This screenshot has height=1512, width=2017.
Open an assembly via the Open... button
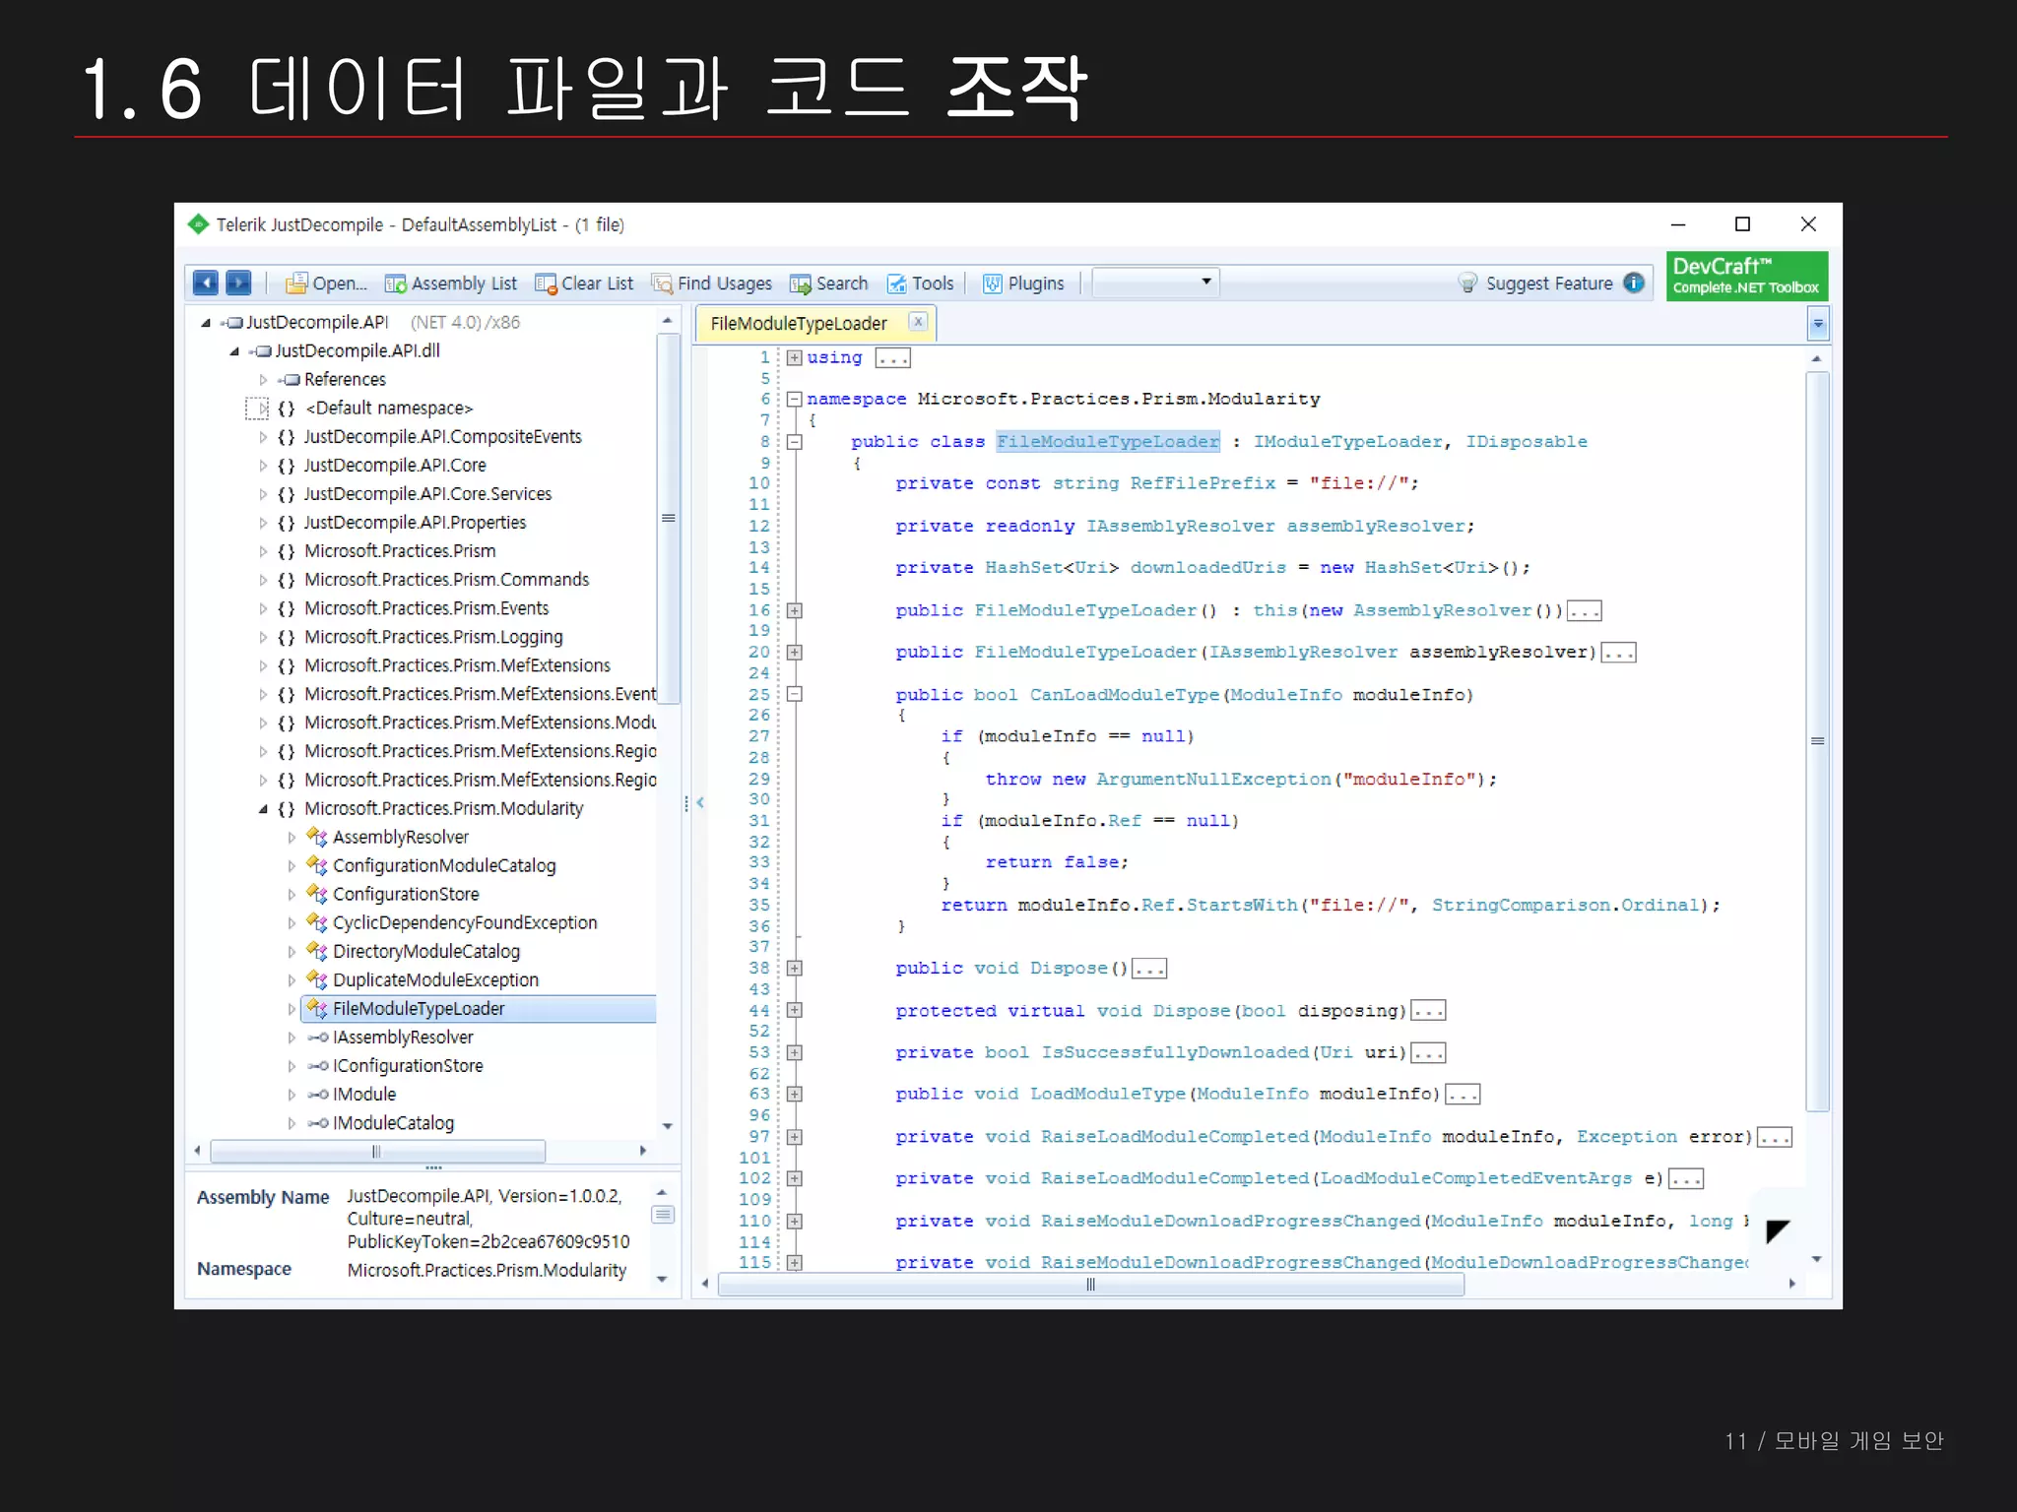tap(325, 283)
